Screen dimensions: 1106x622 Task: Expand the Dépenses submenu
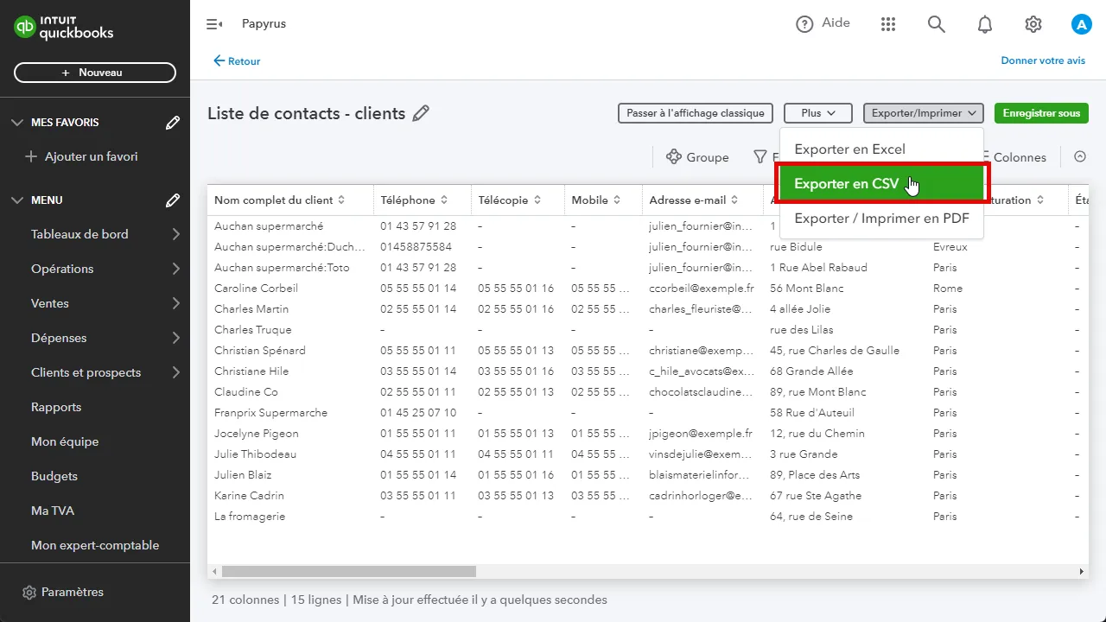click(x=176, y=338)
